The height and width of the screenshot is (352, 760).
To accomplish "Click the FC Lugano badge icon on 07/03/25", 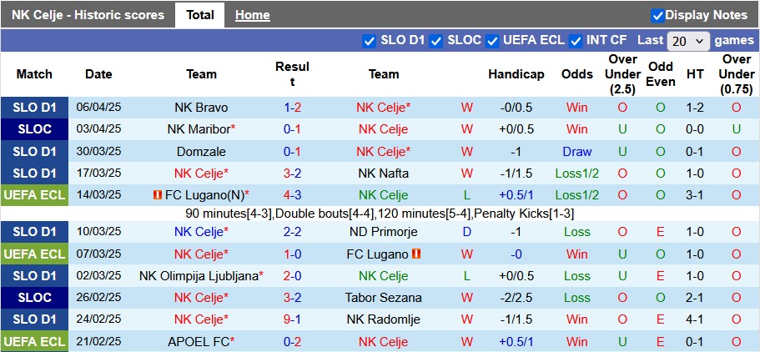I will tap(416, 254).
